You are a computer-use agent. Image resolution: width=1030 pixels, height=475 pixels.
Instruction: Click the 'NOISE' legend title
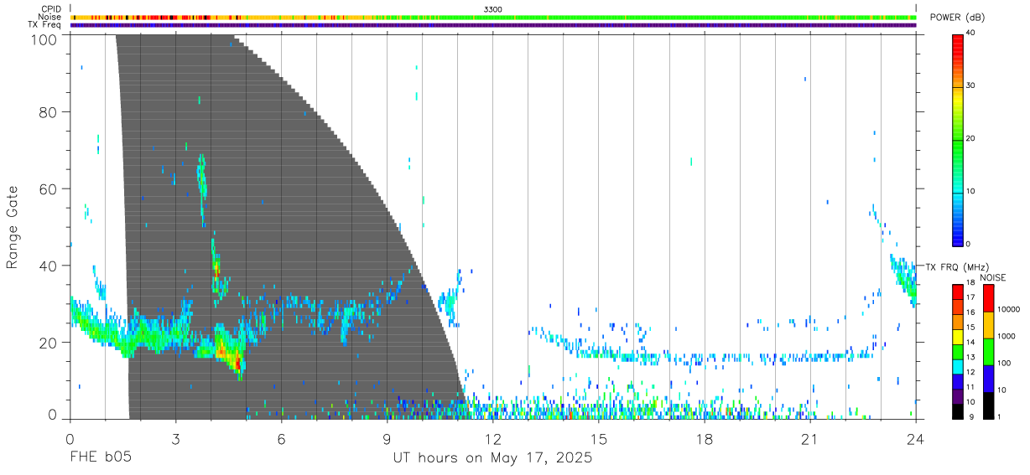[992, 278]
